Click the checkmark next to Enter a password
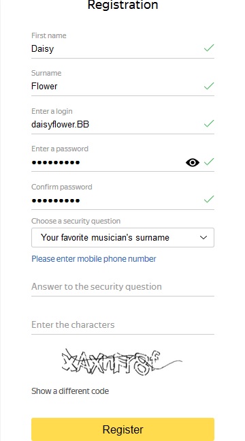Screen dimensions: 245x441 click(x=209, y=162)
